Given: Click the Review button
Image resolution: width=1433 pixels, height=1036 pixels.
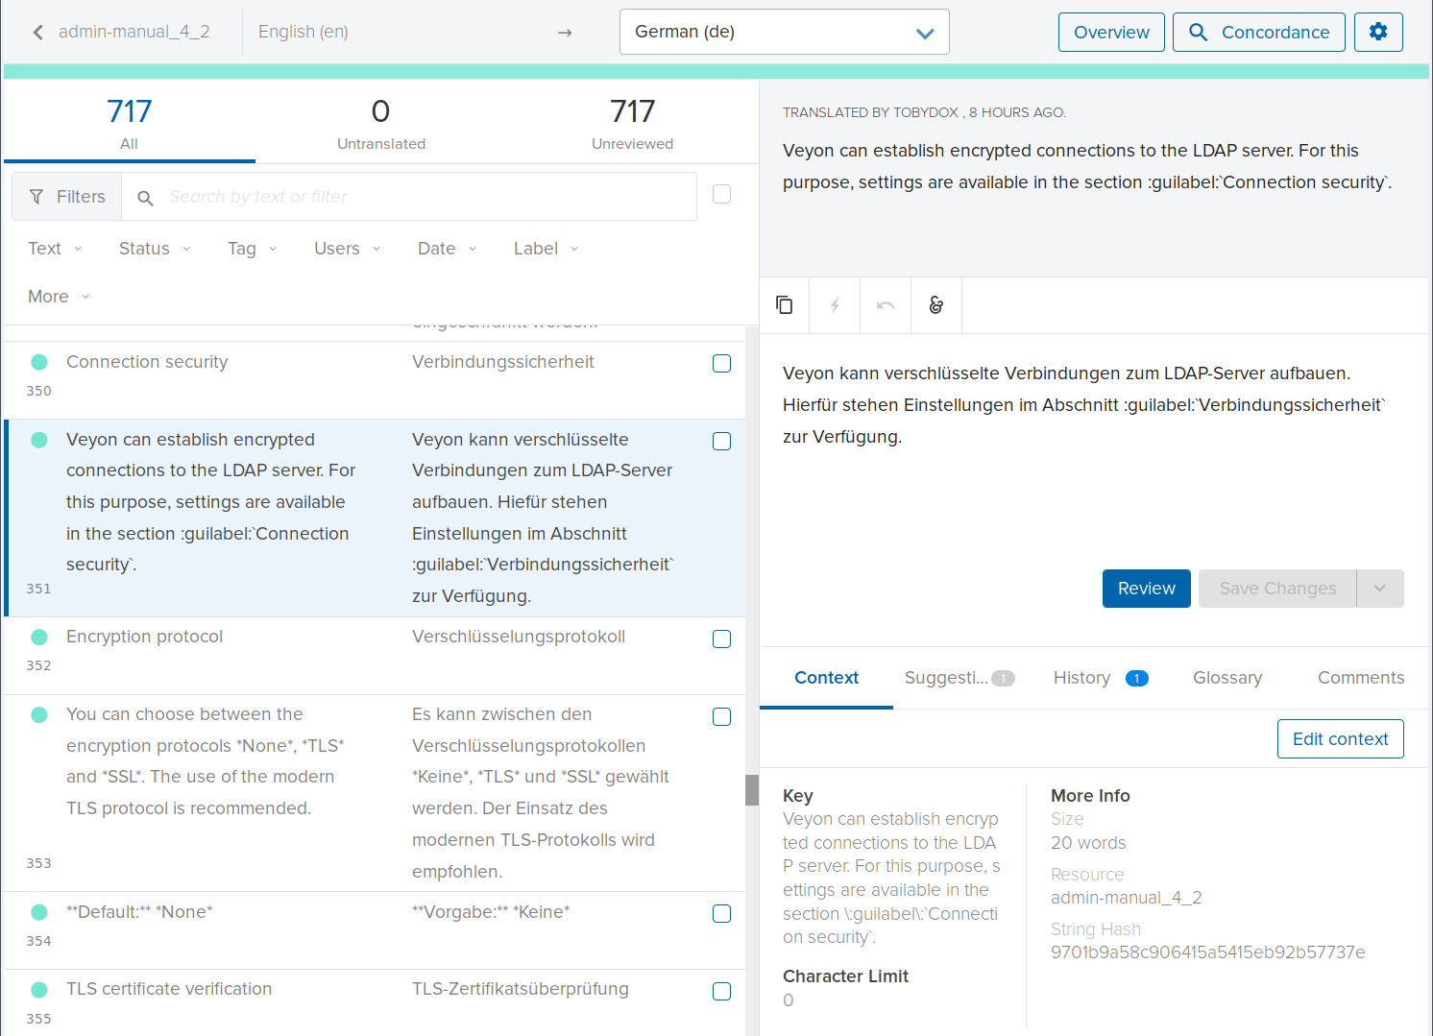Looking at the screenshot, I should 1147,589.
